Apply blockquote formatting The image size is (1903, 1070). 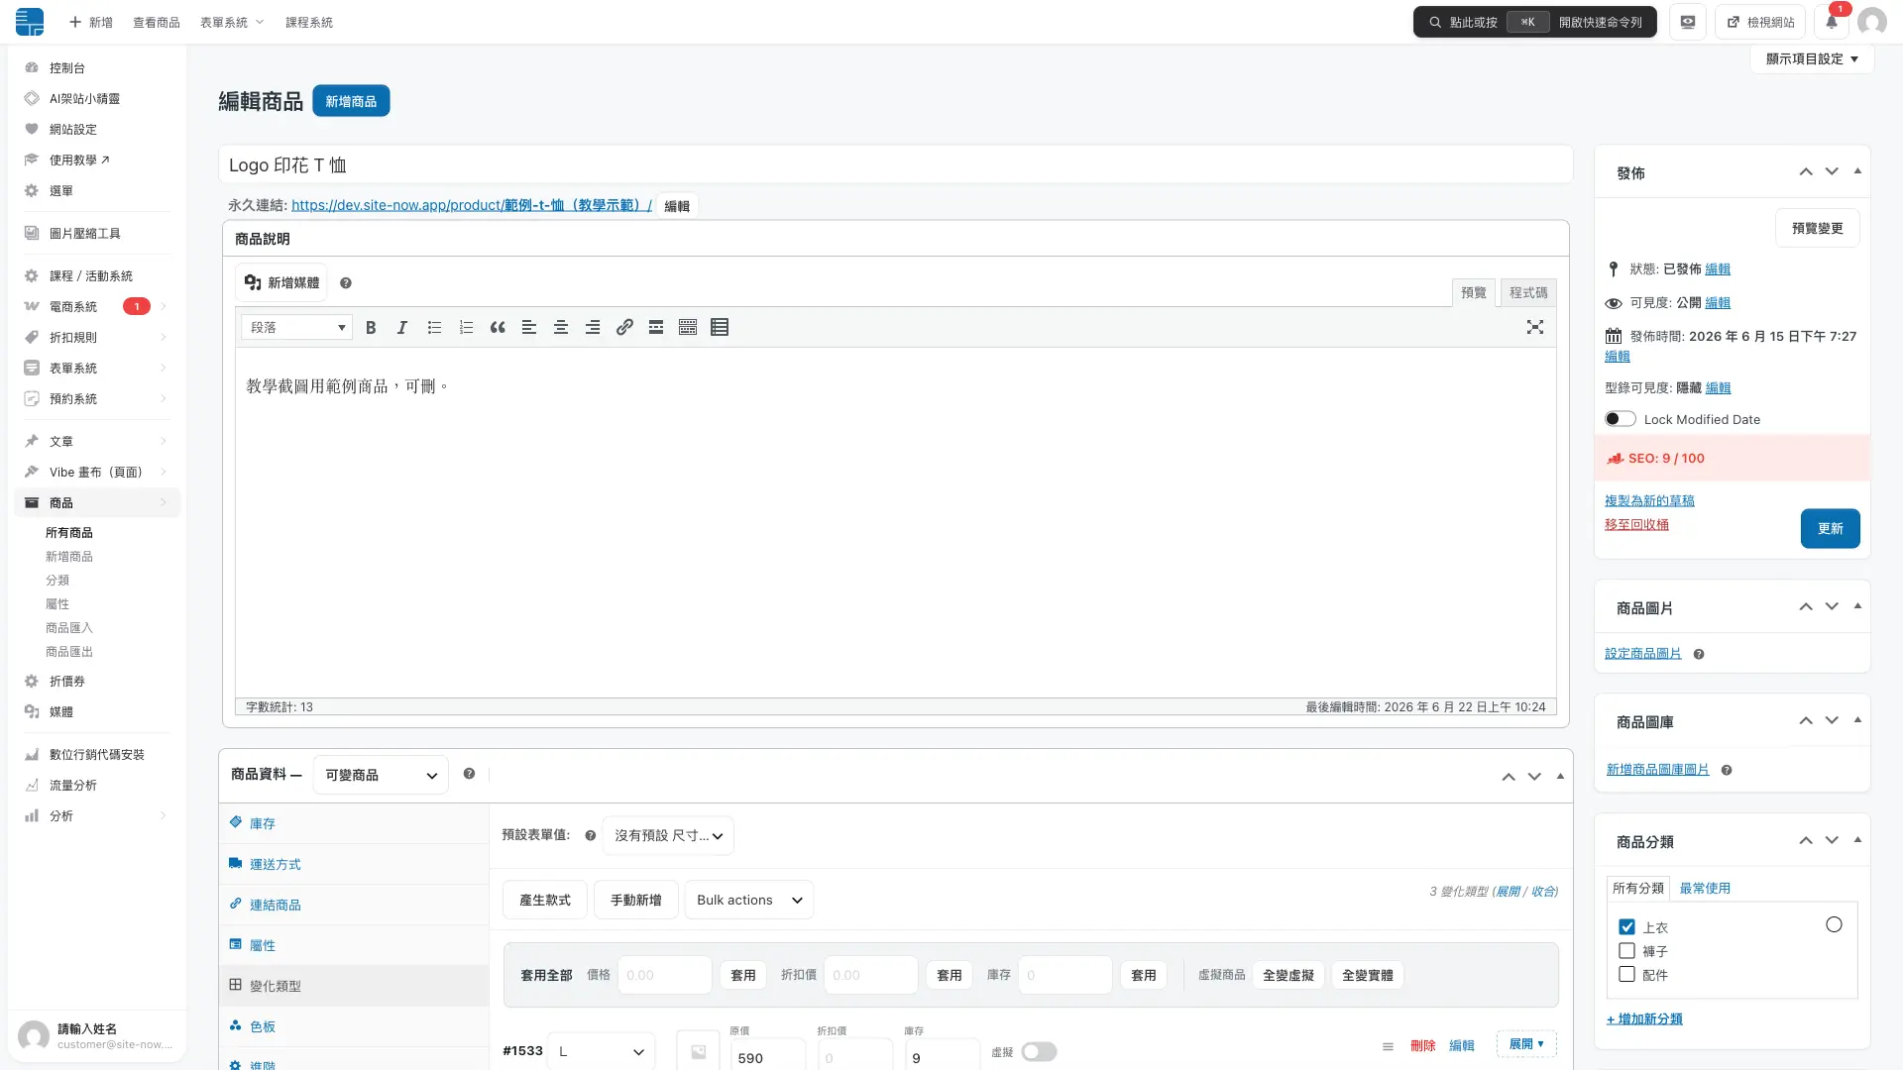point(498,328)
